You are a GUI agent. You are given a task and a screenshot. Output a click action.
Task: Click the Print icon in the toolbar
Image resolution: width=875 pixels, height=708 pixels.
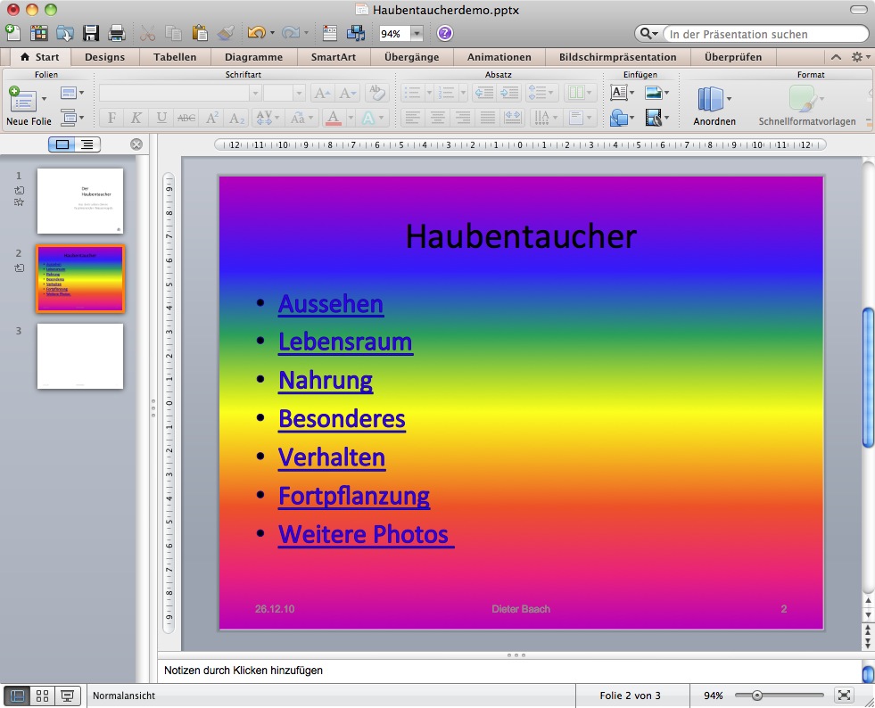(x=116, y=33)
